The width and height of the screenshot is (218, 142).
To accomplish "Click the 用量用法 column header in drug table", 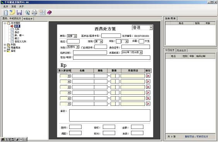I will (x=133, y=70).
